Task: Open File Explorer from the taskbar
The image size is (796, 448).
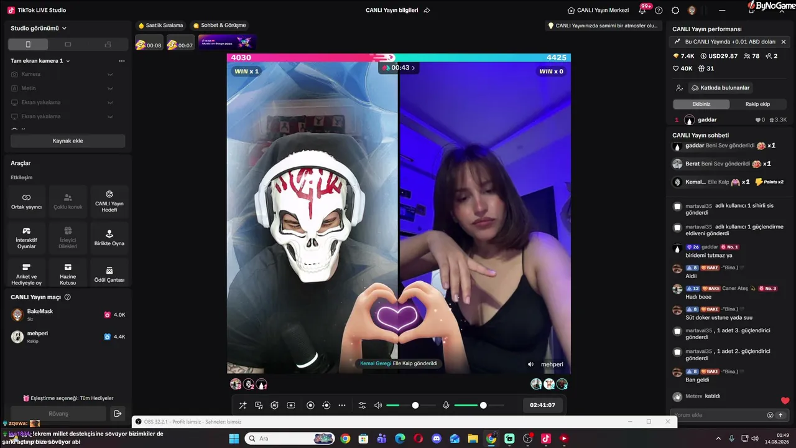Action: point(473,439)
